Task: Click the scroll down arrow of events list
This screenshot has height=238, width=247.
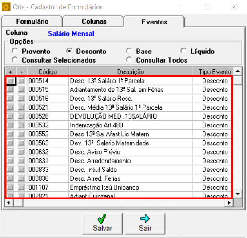Action: (238, 194)
